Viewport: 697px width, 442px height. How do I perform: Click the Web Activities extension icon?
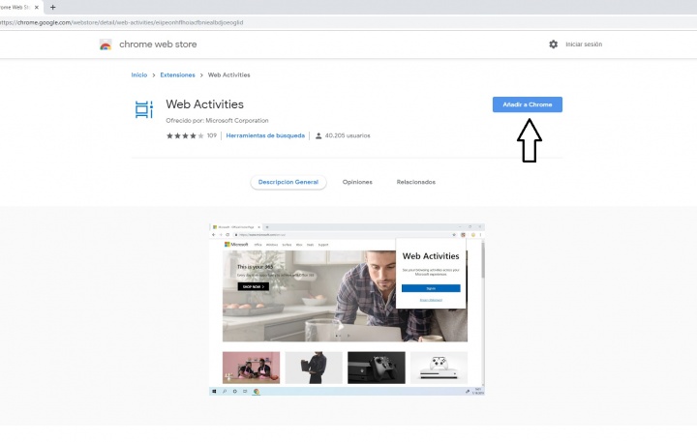tap(144, 109)
